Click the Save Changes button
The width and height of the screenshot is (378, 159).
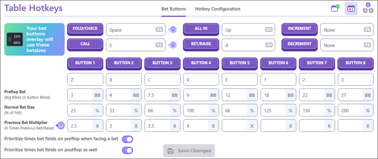tap(189, 151)
